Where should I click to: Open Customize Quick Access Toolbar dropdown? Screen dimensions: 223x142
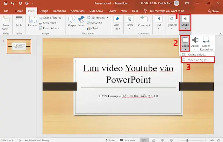pos(33,3)
